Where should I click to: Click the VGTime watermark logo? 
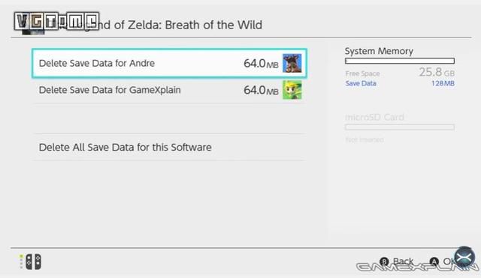[x=57, y=22]
